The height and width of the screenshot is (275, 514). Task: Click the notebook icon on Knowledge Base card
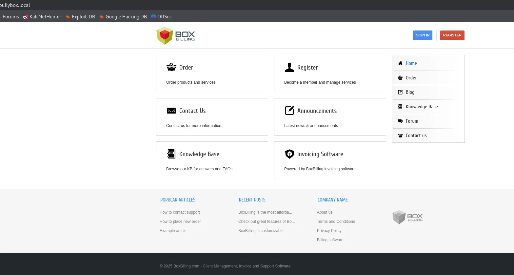click(171, 154)
